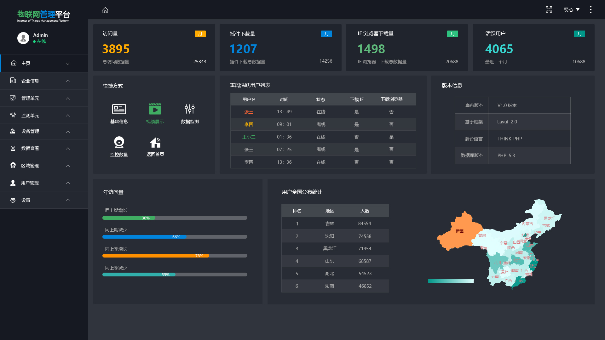Click the orange 新疆 region on map
The image size is (605, 340).
[x=459, y=231]
